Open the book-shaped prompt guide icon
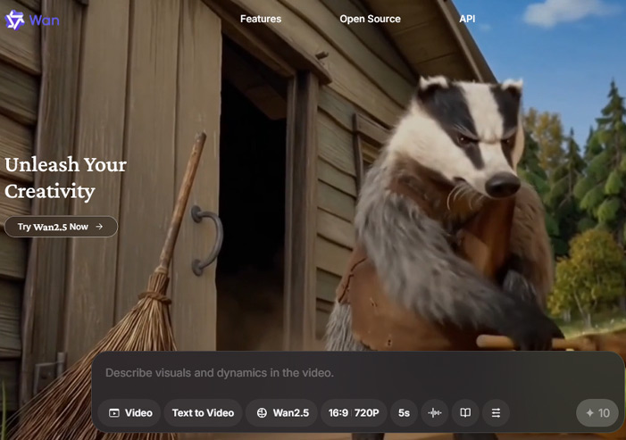 pos(465,412)
